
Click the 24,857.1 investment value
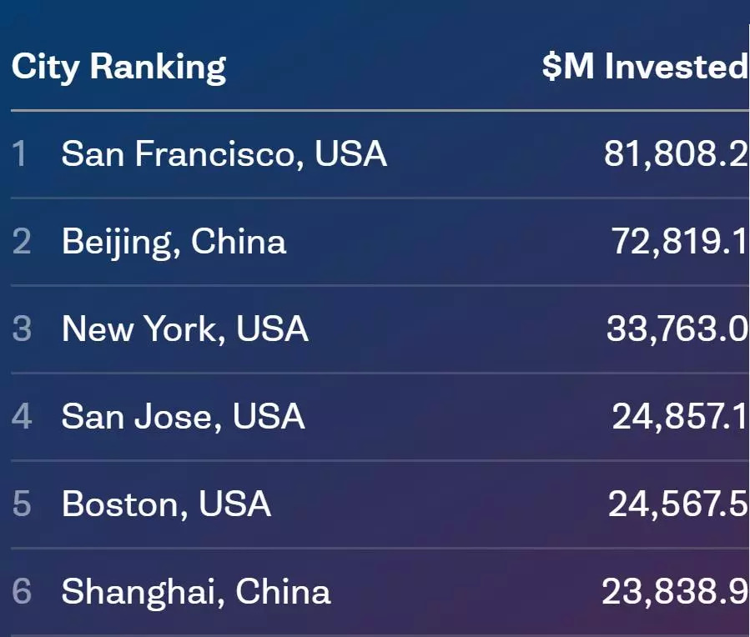pyautogui.click(x=680, y=417)
